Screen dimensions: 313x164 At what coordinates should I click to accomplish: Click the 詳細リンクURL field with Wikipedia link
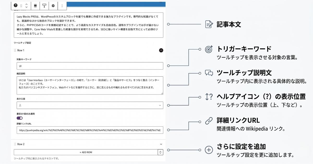[x=90, y=130]
